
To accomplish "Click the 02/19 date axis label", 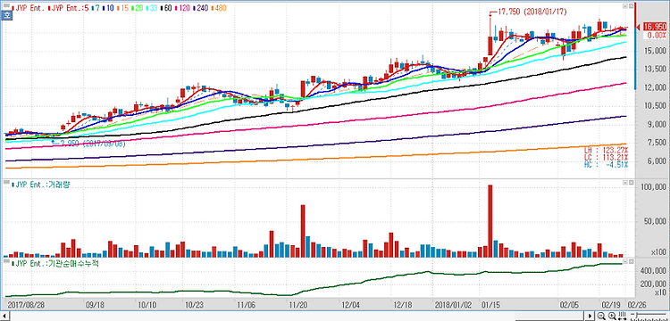I will click(611, 305).
